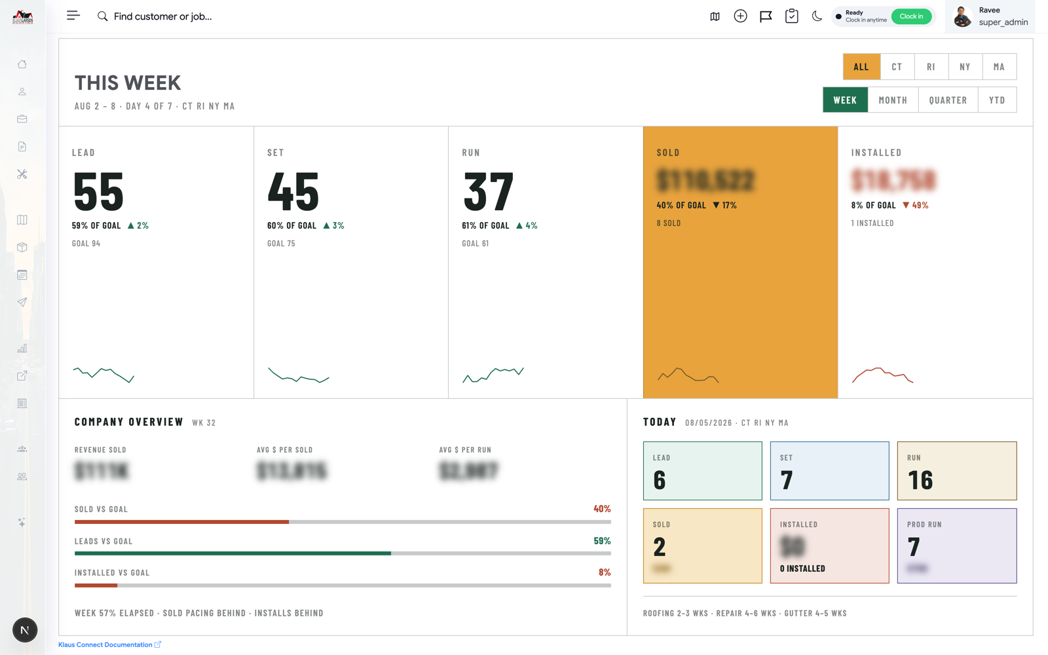Open the document icon in sidebar
Viewport: 1048px width, 655px height.
[22, 147]
